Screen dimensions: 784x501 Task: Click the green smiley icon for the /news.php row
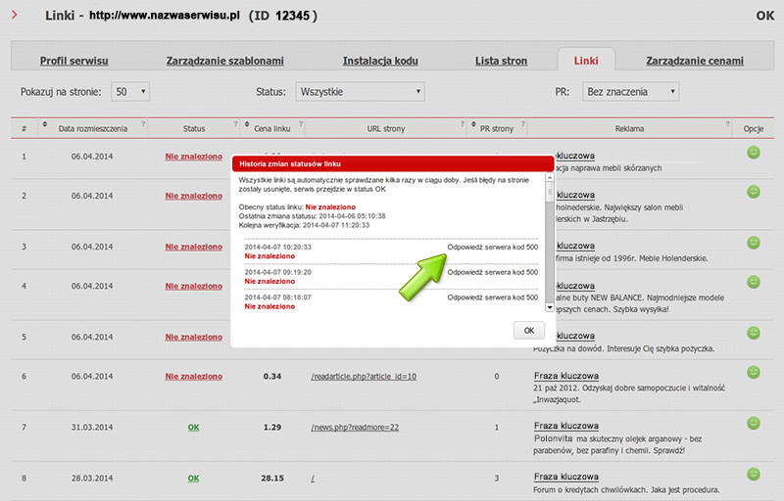pos(753,424)
